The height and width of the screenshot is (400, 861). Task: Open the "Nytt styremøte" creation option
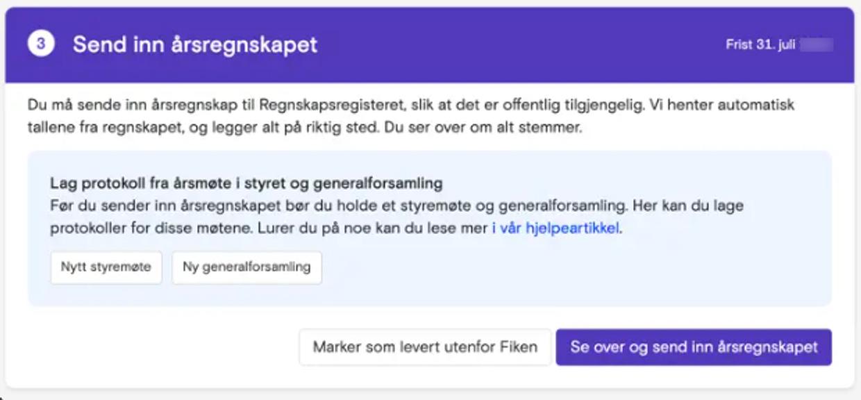pyautogui.click(x=106, y=267)
